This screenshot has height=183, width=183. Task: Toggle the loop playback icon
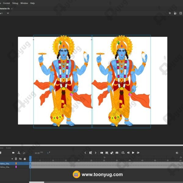pyautogui.click(x=123, y=153)
